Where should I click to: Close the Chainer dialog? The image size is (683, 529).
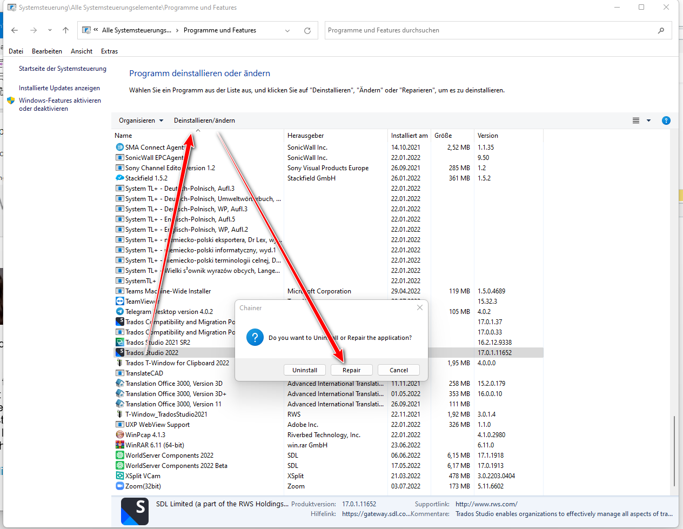(x=420, y=307)
